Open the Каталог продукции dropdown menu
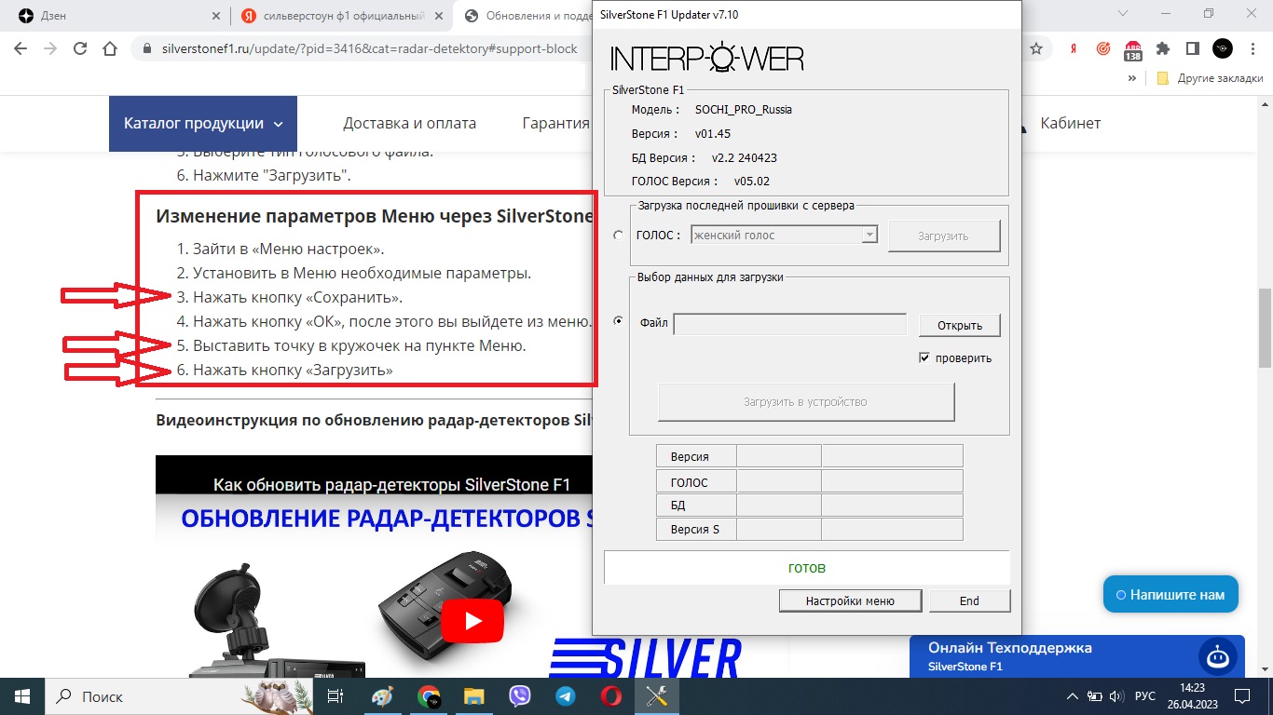Screen dimensions: 1273x715 pyautogui.click(x=202, y=123)
